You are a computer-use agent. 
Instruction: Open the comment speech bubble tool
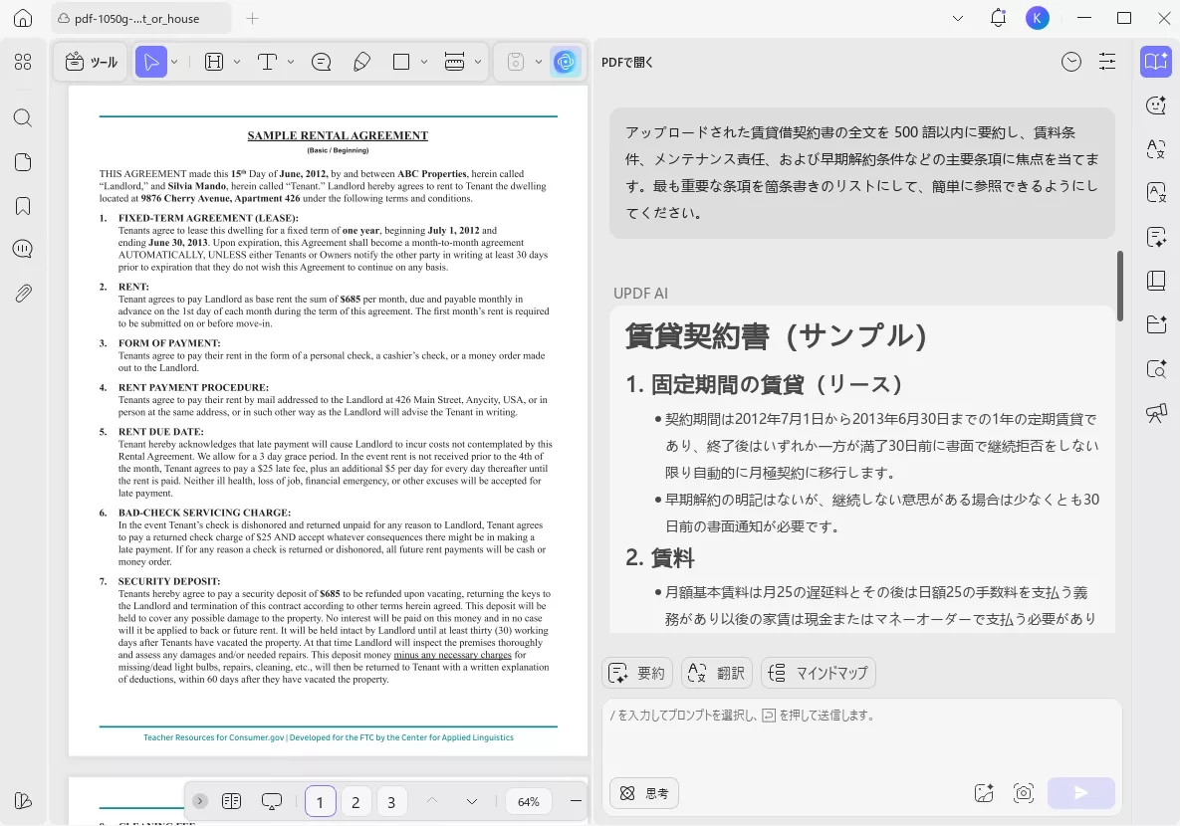[x=321, y=62]
